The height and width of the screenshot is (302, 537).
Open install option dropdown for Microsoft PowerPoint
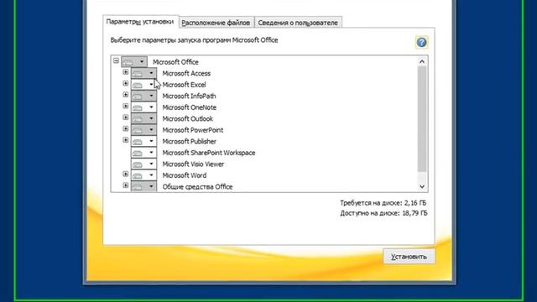143,129
